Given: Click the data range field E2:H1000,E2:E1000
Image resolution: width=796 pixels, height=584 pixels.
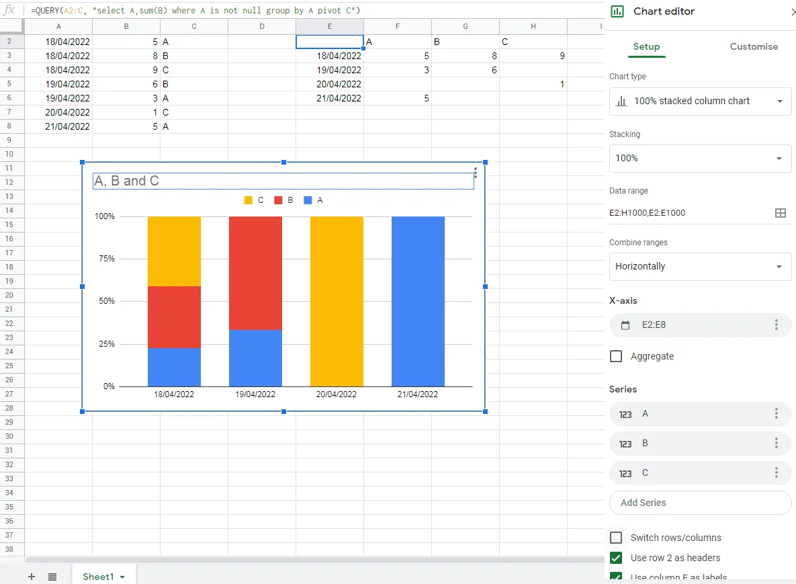Looking at the screenshot, I should coord(690,213).
